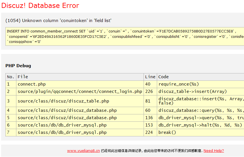Select the connect_login.php file path cell
This screenshot has width=244, height=157.
(x=80, y=91)
